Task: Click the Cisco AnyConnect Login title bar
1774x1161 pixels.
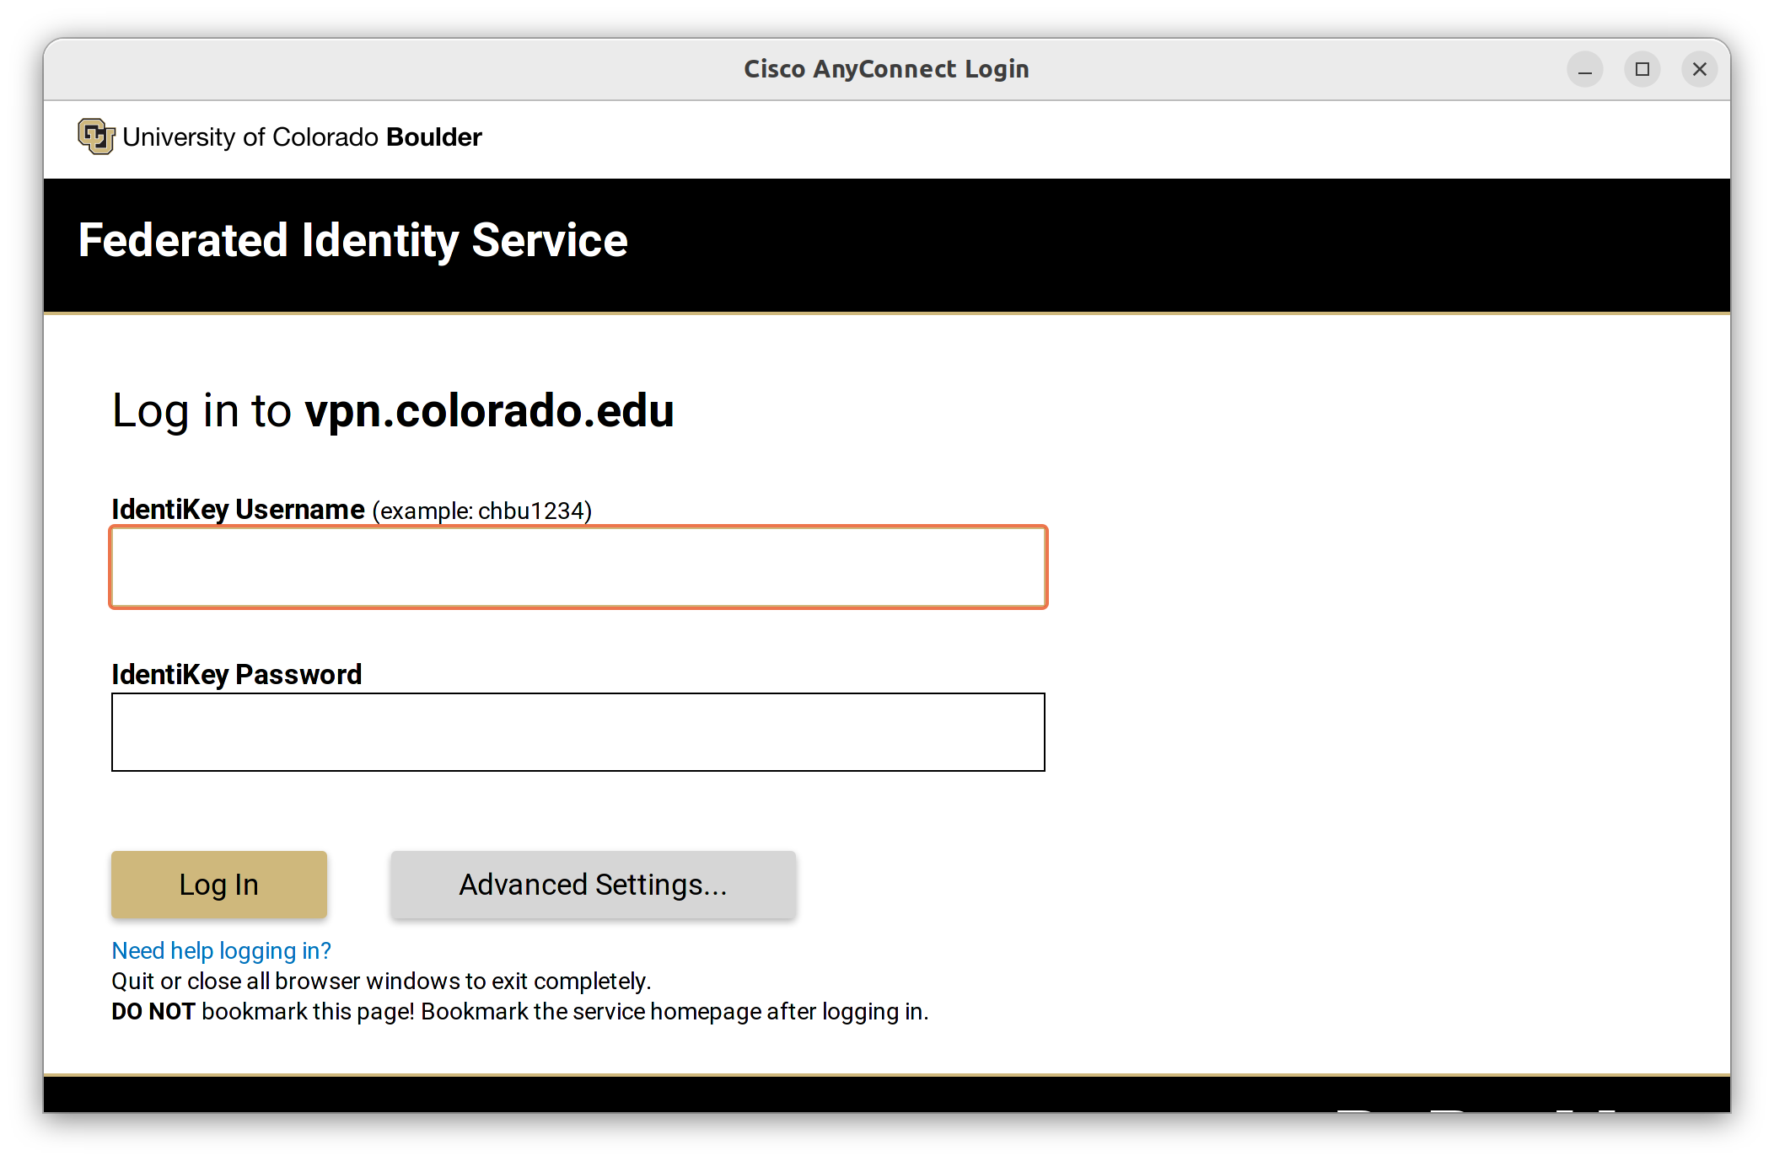Action: [886, 68]
